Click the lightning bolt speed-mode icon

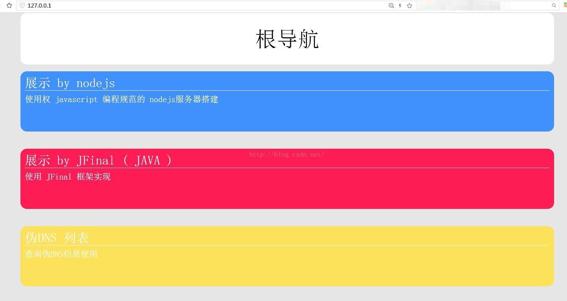pyautogui.click(x=400, y=5)
